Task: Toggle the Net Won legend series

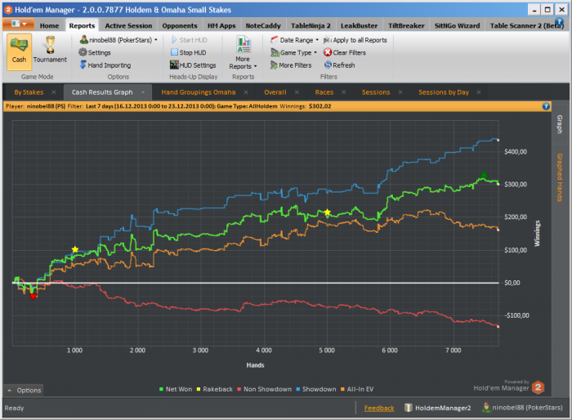Action: pos(176,389)
